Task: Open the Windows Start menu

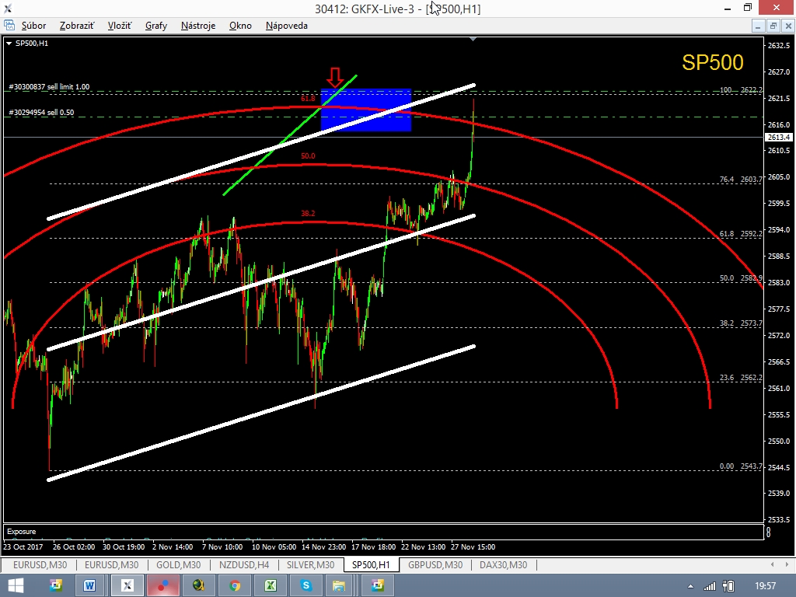Action: tap(16, 586)
